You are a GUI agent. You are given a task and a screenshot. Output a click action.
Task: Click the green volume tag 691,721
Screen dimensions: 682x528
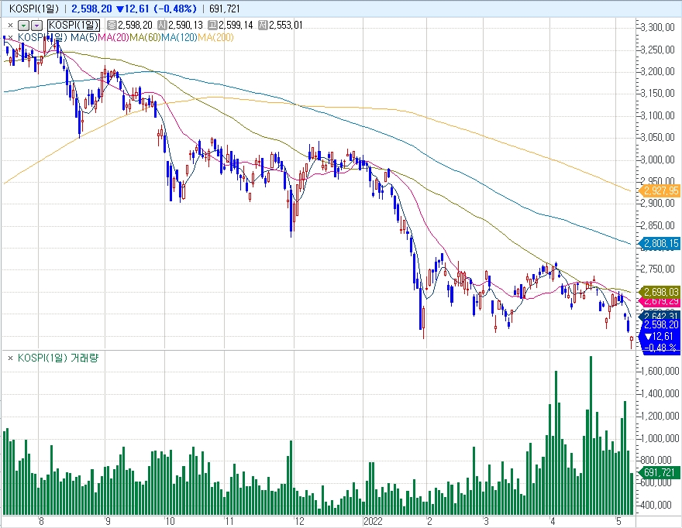pyautogui.click(x=660, y=472)
